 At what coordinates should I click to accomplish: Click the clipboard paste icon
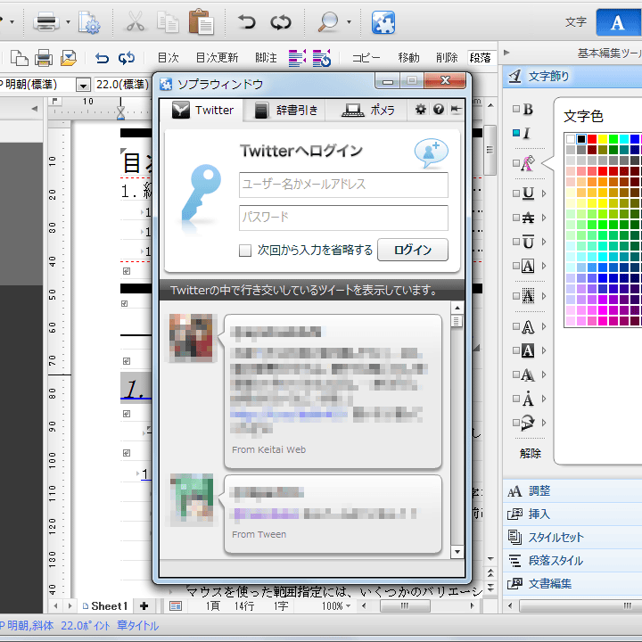click(x=201, y=21)
